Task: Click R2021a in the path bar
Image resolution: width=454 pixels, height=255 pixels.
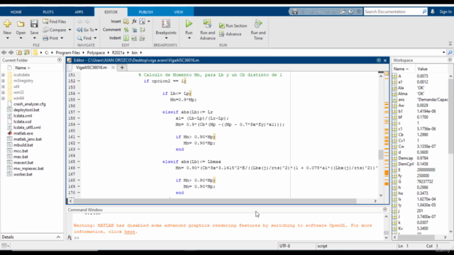Action: [x=118, y=52]
